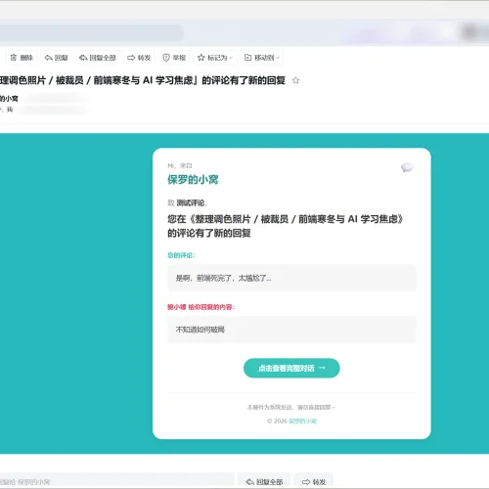Click the email subject line text
This screenshot has width=489, height=489.
pos(143,80)
